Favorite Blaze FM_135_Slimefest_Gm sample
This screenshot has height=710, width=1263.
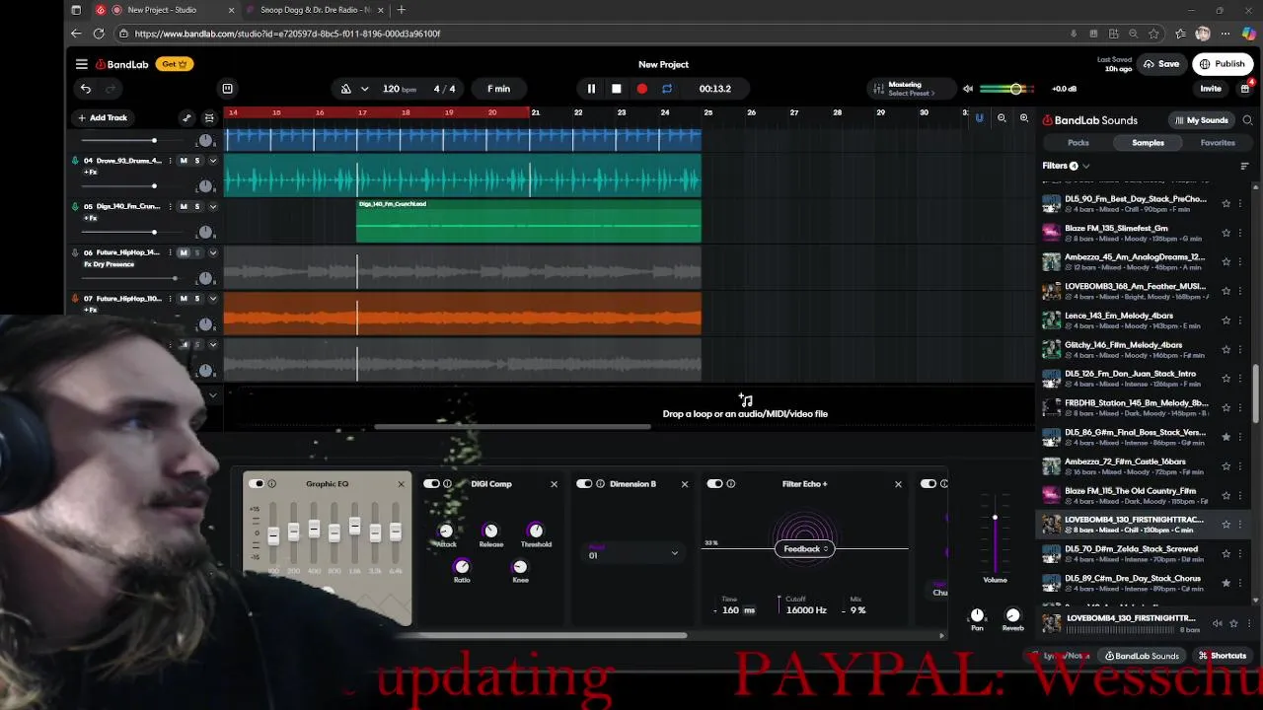click(1226, 233)
